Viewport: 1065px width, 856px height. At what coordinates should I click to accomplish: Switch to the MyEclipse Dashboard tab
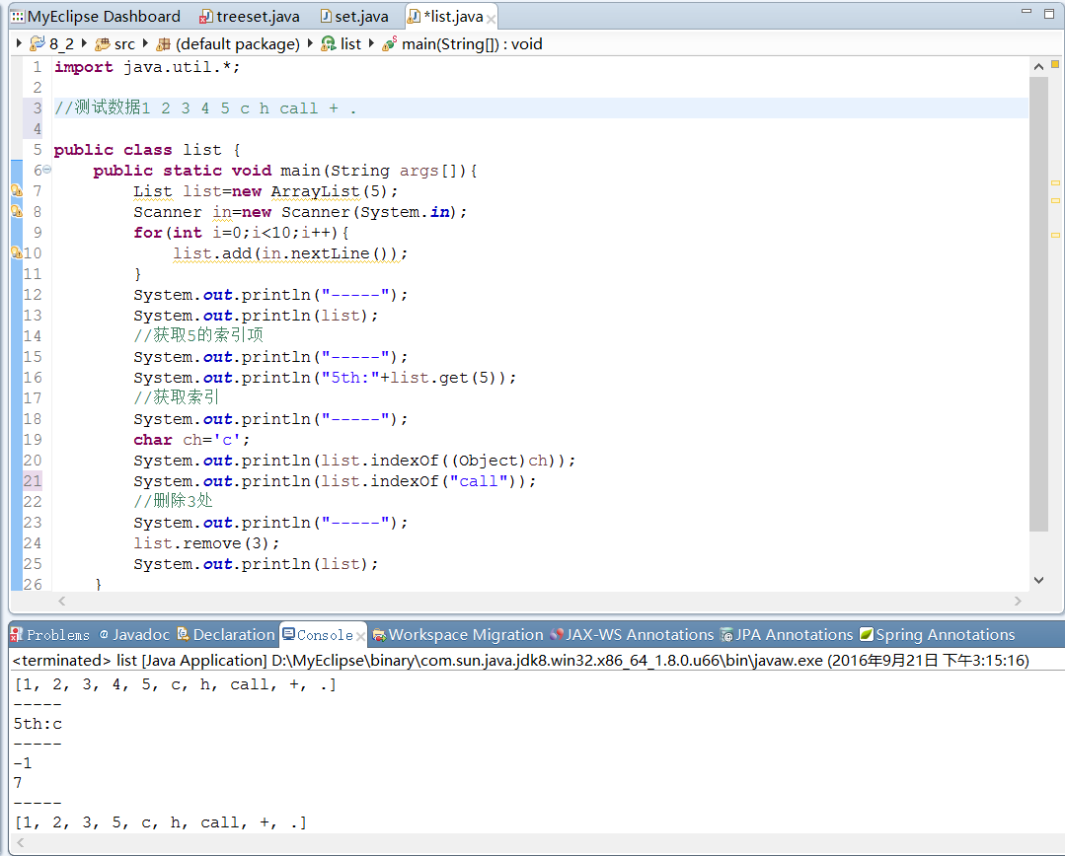click(x=96, y=17)
